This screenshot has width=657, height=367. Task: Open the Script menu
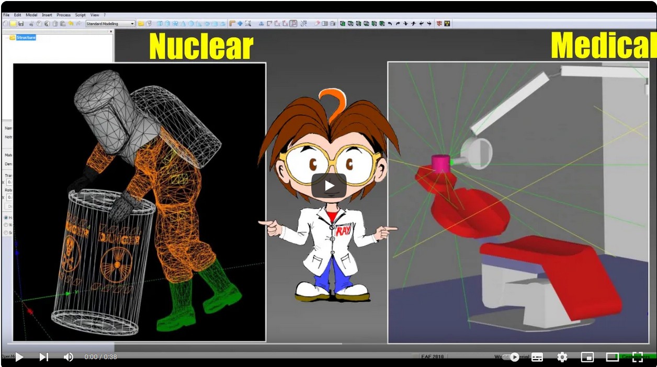(80, 15)
